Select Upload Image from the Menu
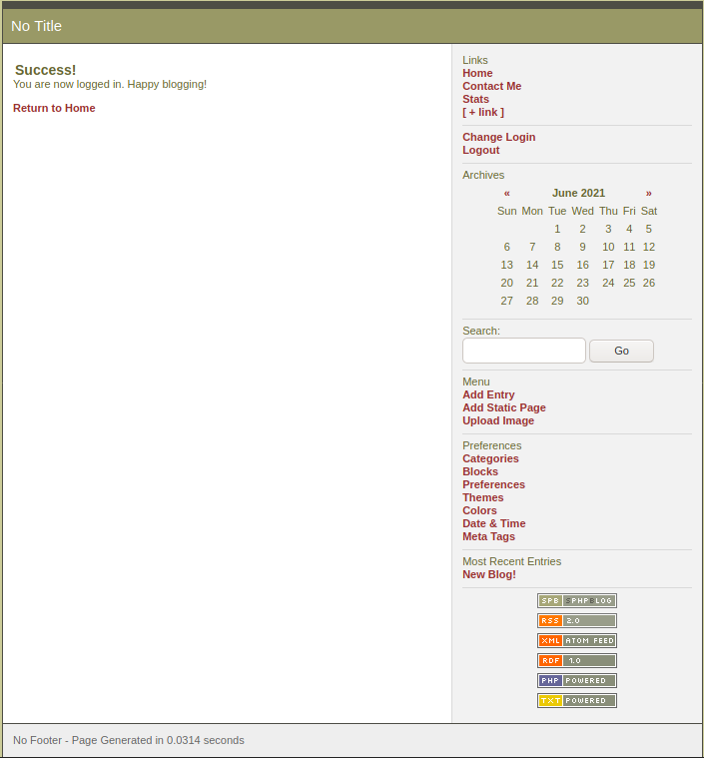The width and height of the screenshot is (704, 758). click(497, 420)
